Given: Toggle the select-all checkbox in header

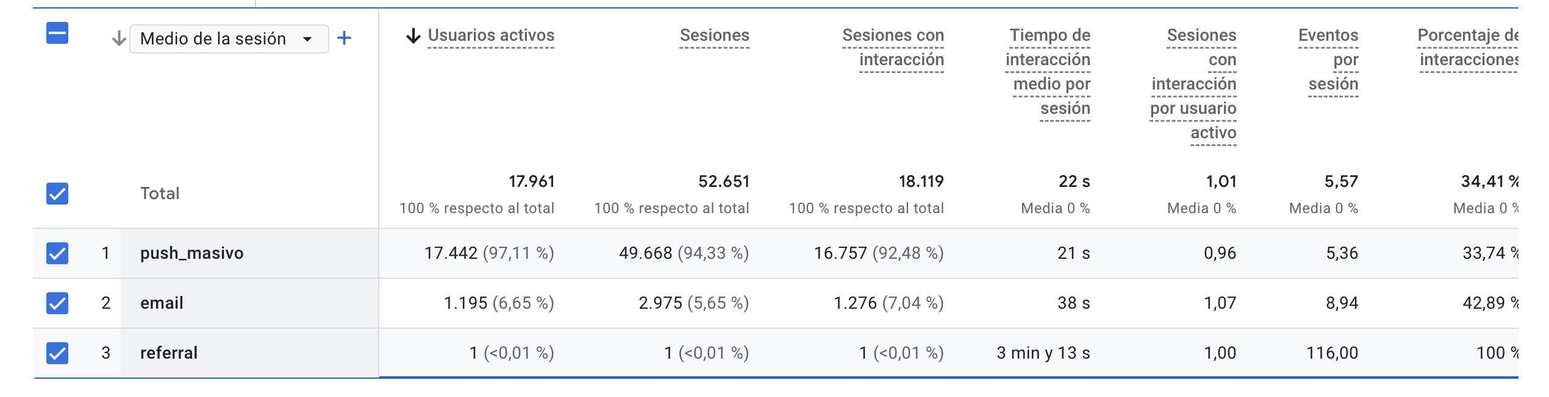Looking at the screenshot, I should tap(57, 33).
